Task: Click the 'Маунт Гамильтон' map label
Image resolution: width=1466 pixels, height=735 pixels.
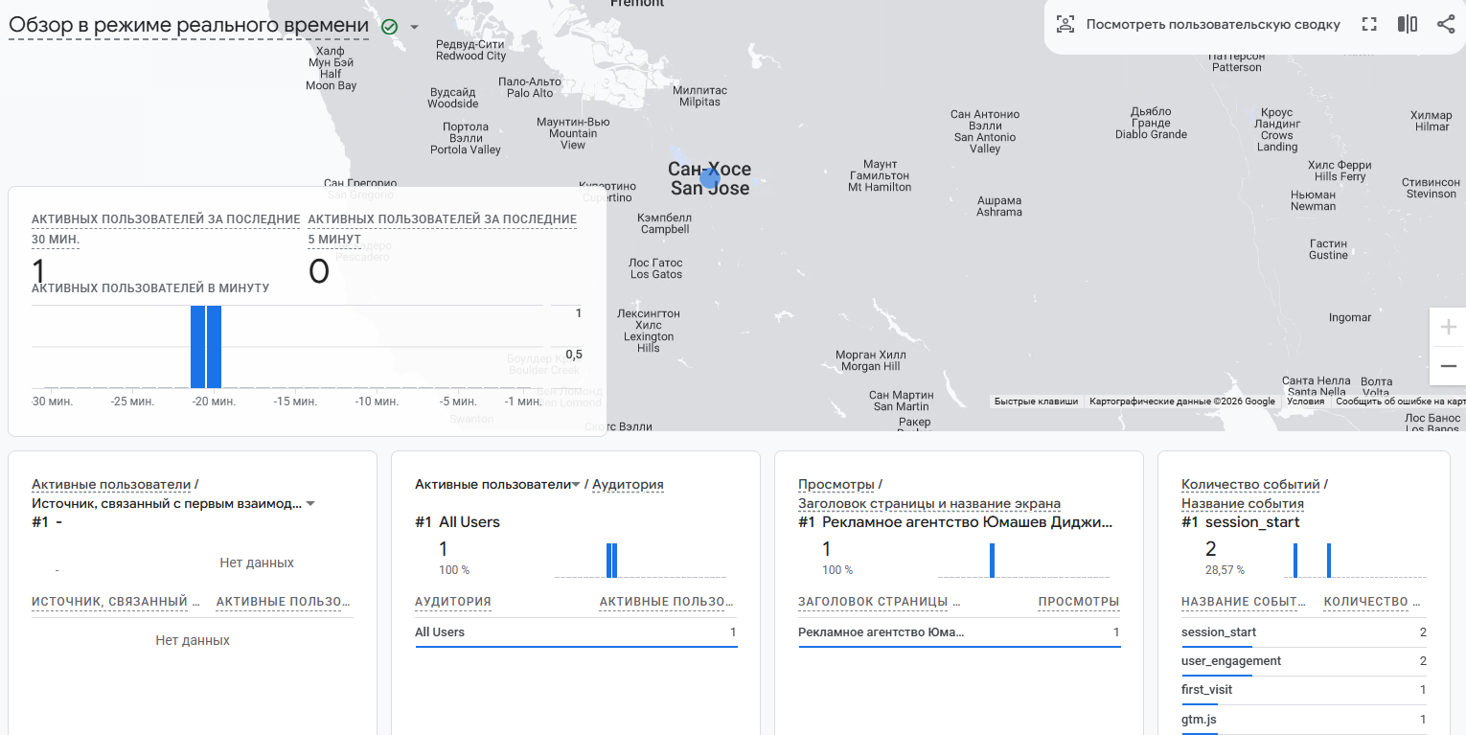Action: coord(880,175)
